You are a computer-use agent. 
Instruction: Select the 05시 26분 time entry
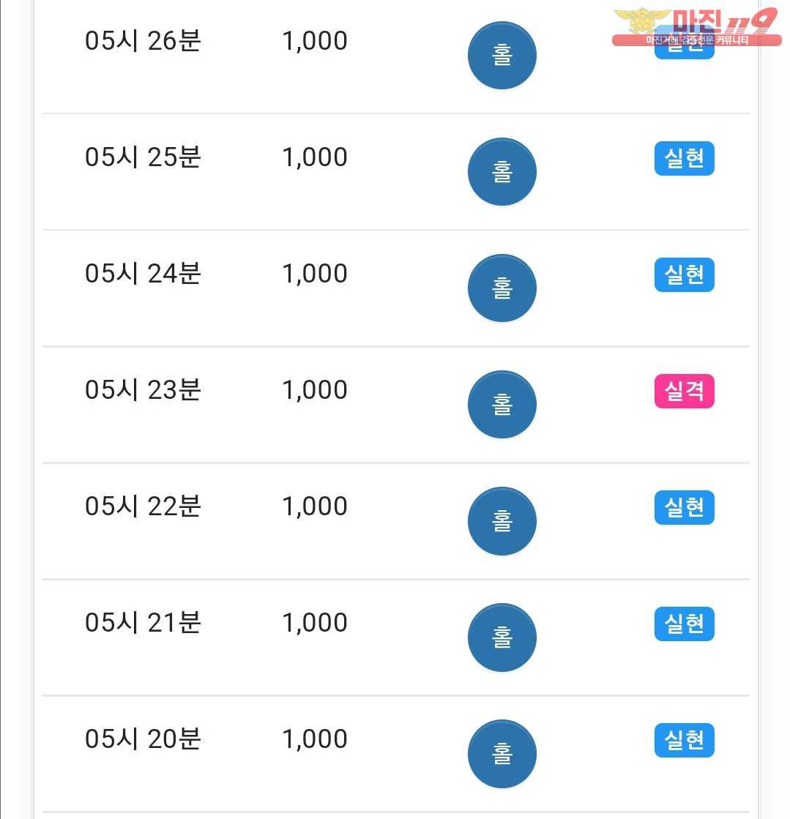pyautogui.click(x=143, y=41)
